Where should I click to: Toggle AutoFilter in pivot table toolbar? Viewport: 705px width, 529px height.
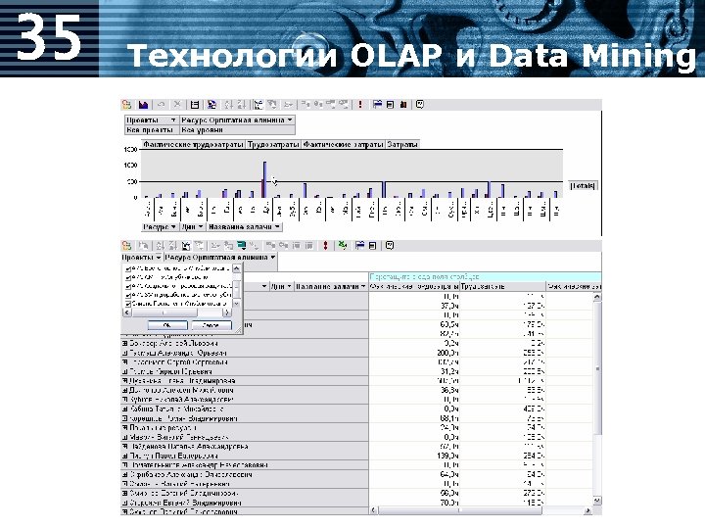(x=186, y=246)
